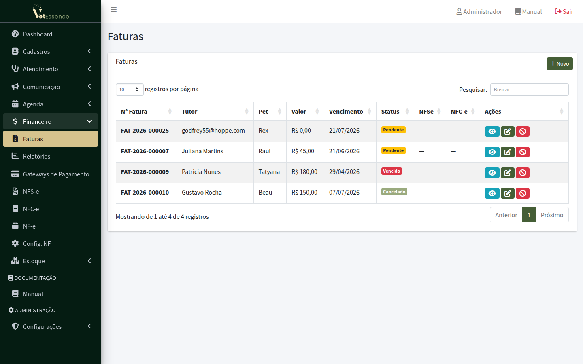Sort table by Pet column
The image size is (583, 364).
[x=270, y=111]
